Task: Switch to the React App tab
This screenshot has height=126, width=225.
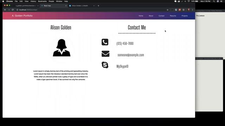Action: pyautogui.click(x=54, y=6)
